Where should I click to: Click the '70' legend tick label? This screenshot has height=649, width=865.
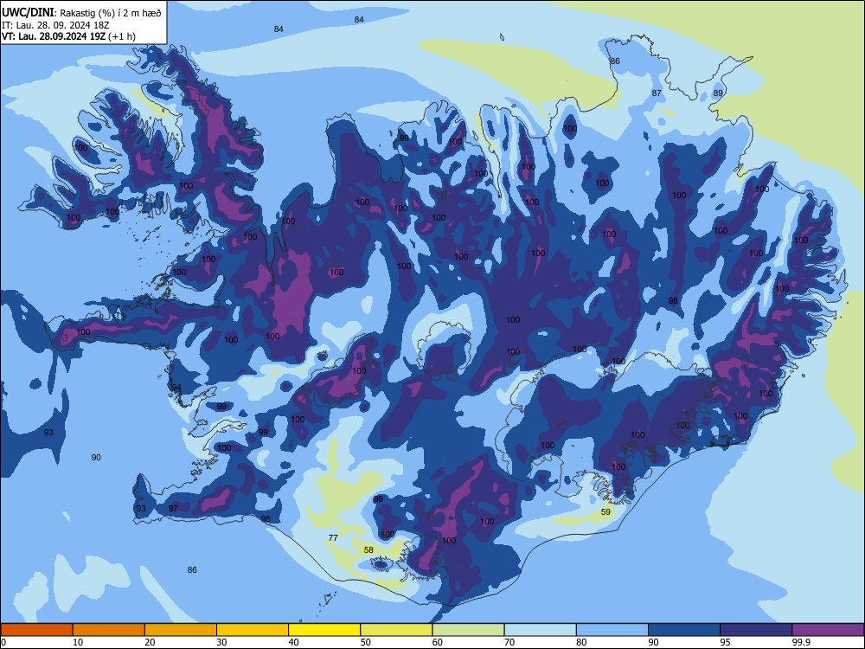(x=509, y=642)
